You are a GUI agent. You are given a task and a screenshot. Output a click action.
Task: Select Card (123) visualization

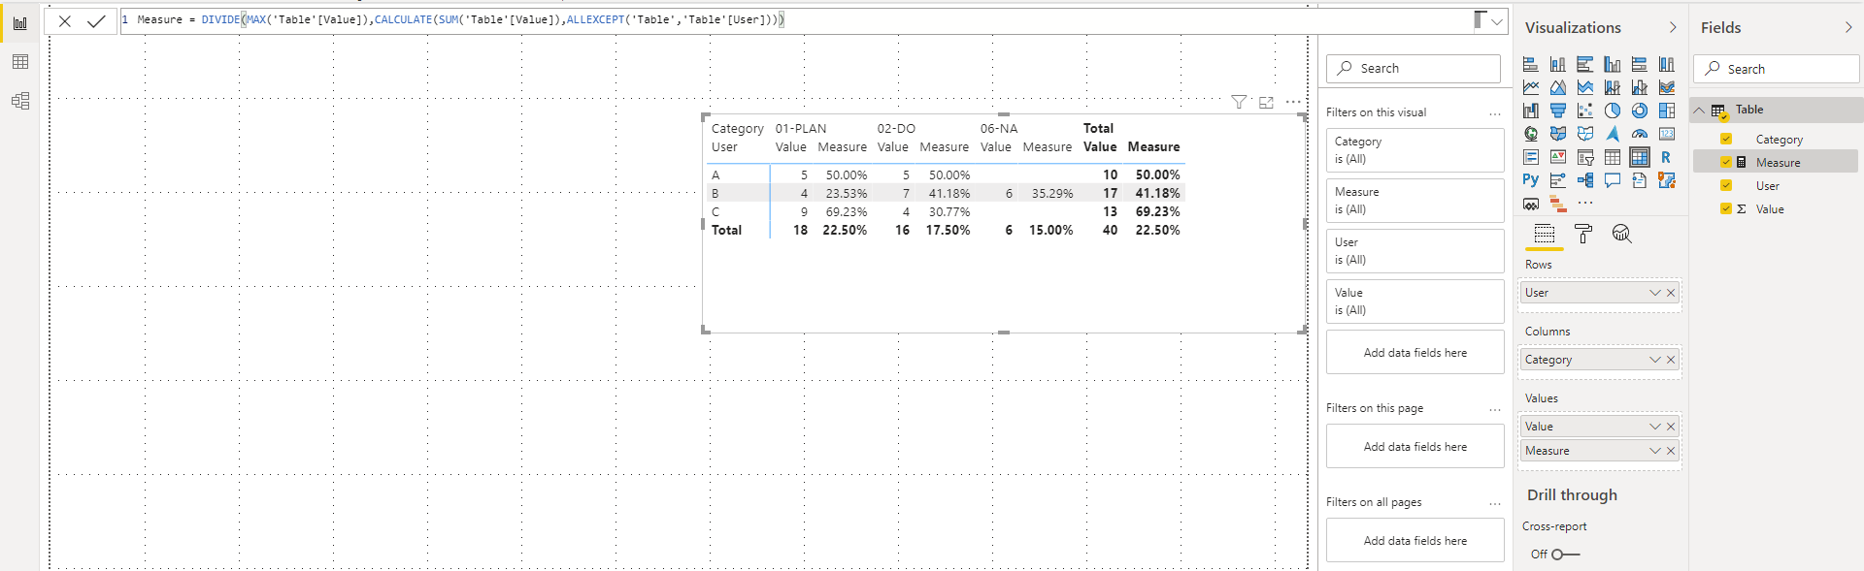point(1667,134)
